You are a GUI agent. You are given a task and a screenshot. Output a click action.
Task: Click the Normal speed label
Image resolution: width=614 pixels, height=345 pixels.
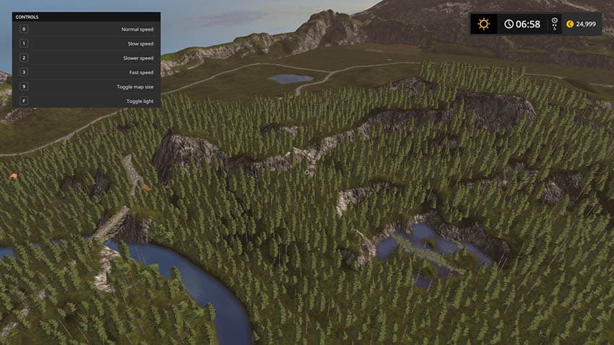pyautogui.click(x=137, y=30)
